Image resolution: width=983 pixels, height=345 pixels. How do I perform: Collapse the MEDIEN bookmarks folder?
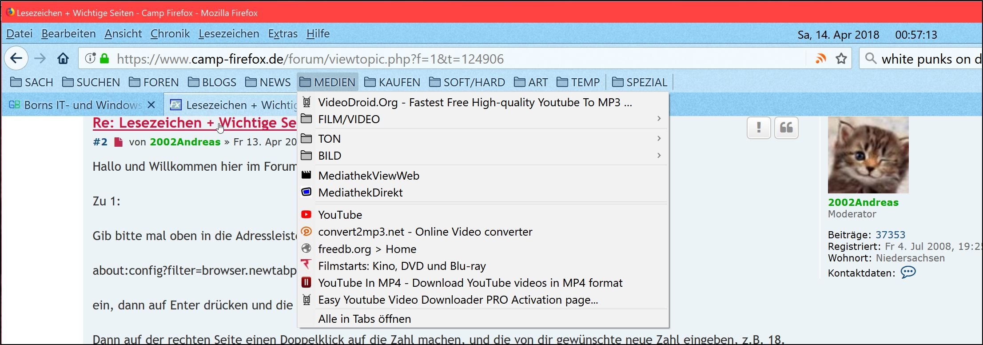pos(327,82)
